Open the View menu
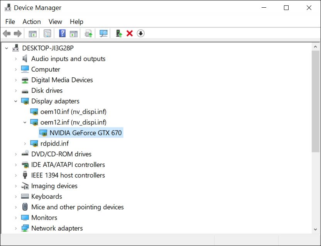 (x=55, y=22)
